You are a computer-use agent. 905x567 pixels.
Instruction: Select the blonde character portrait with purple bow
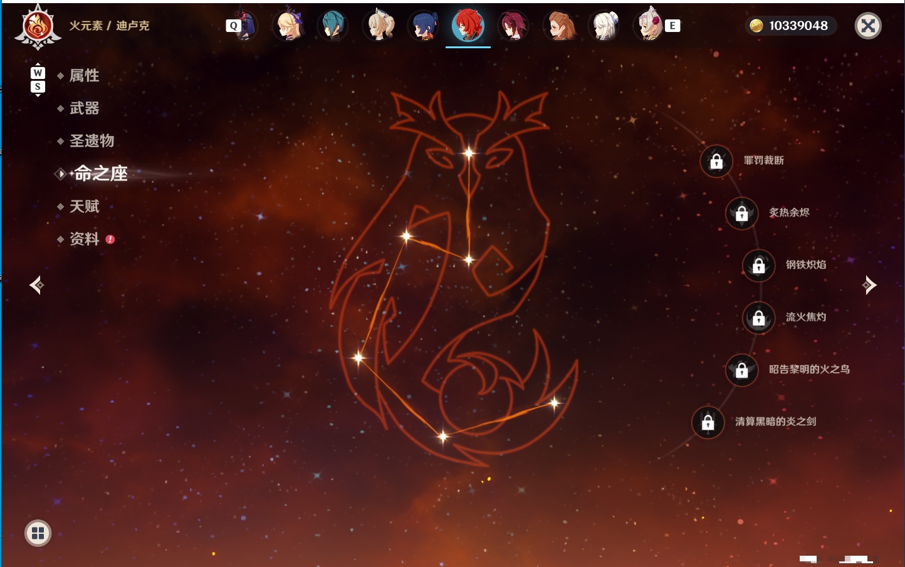[x=289, y=26]
